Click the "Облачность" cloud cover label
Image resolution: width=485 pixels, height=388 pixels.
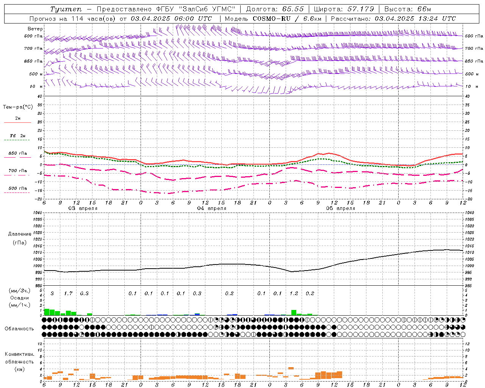(x=19, y=329)
